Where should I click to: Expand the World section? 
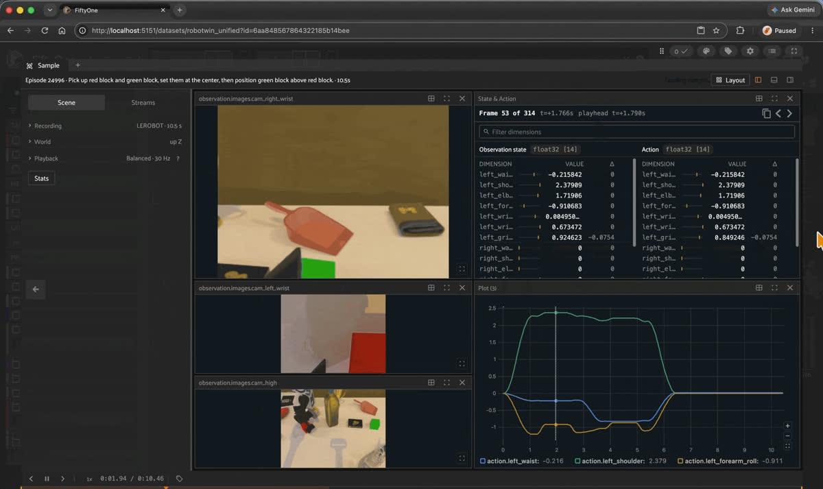(x=105, y=142)
